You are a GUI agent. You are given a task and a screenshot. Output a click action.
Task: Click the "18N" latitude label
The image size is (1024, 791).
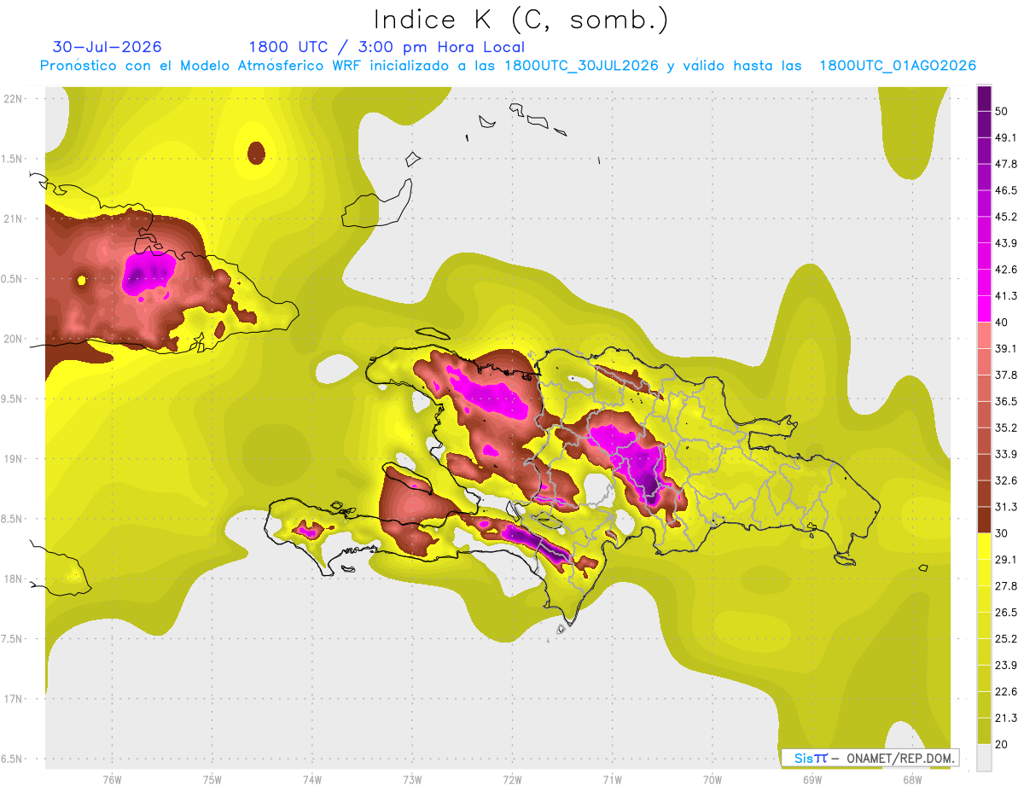click(x=13, y=579)
